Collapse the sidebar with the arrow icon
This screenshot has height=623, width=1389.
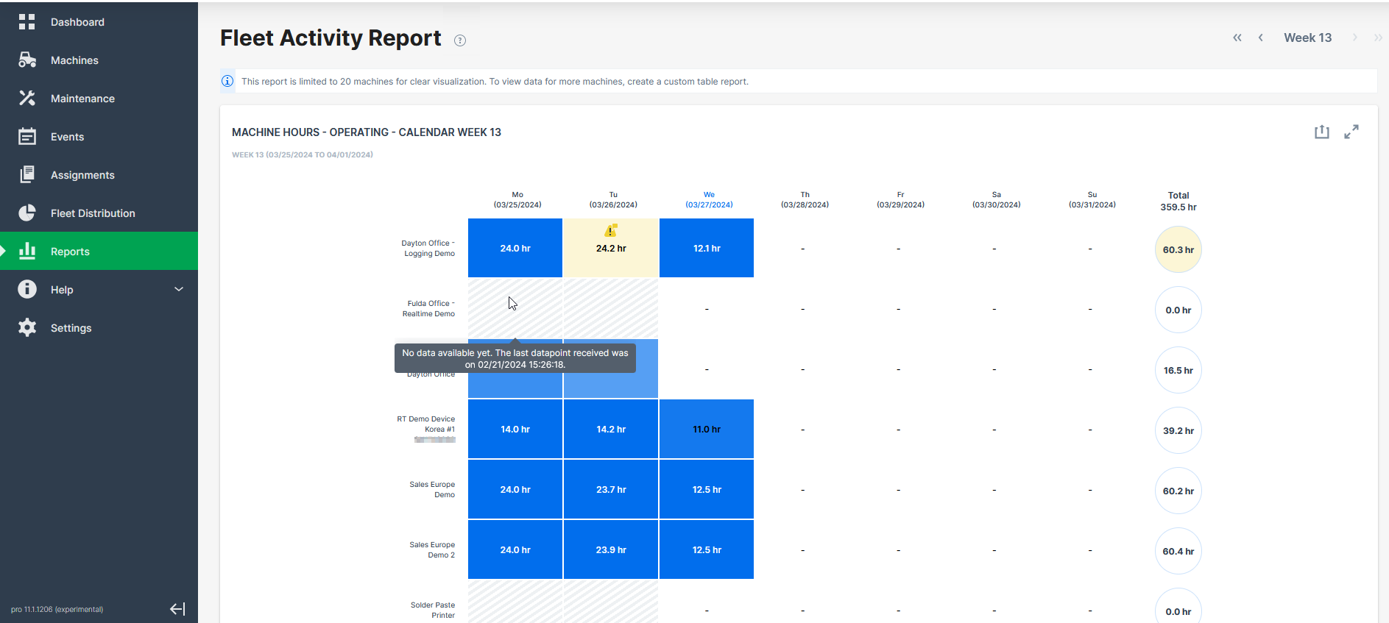pyautogui.click(x=177, y=608)
